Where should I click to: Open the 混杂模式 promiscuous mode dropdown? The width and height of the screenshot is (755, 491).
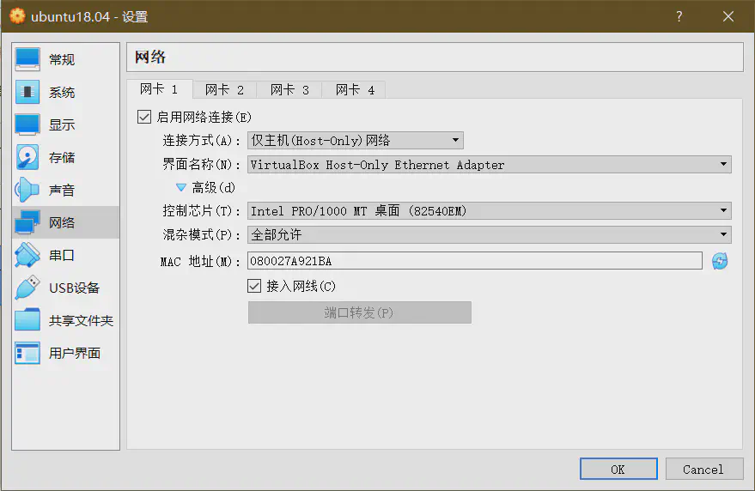[x=490, y=234]
